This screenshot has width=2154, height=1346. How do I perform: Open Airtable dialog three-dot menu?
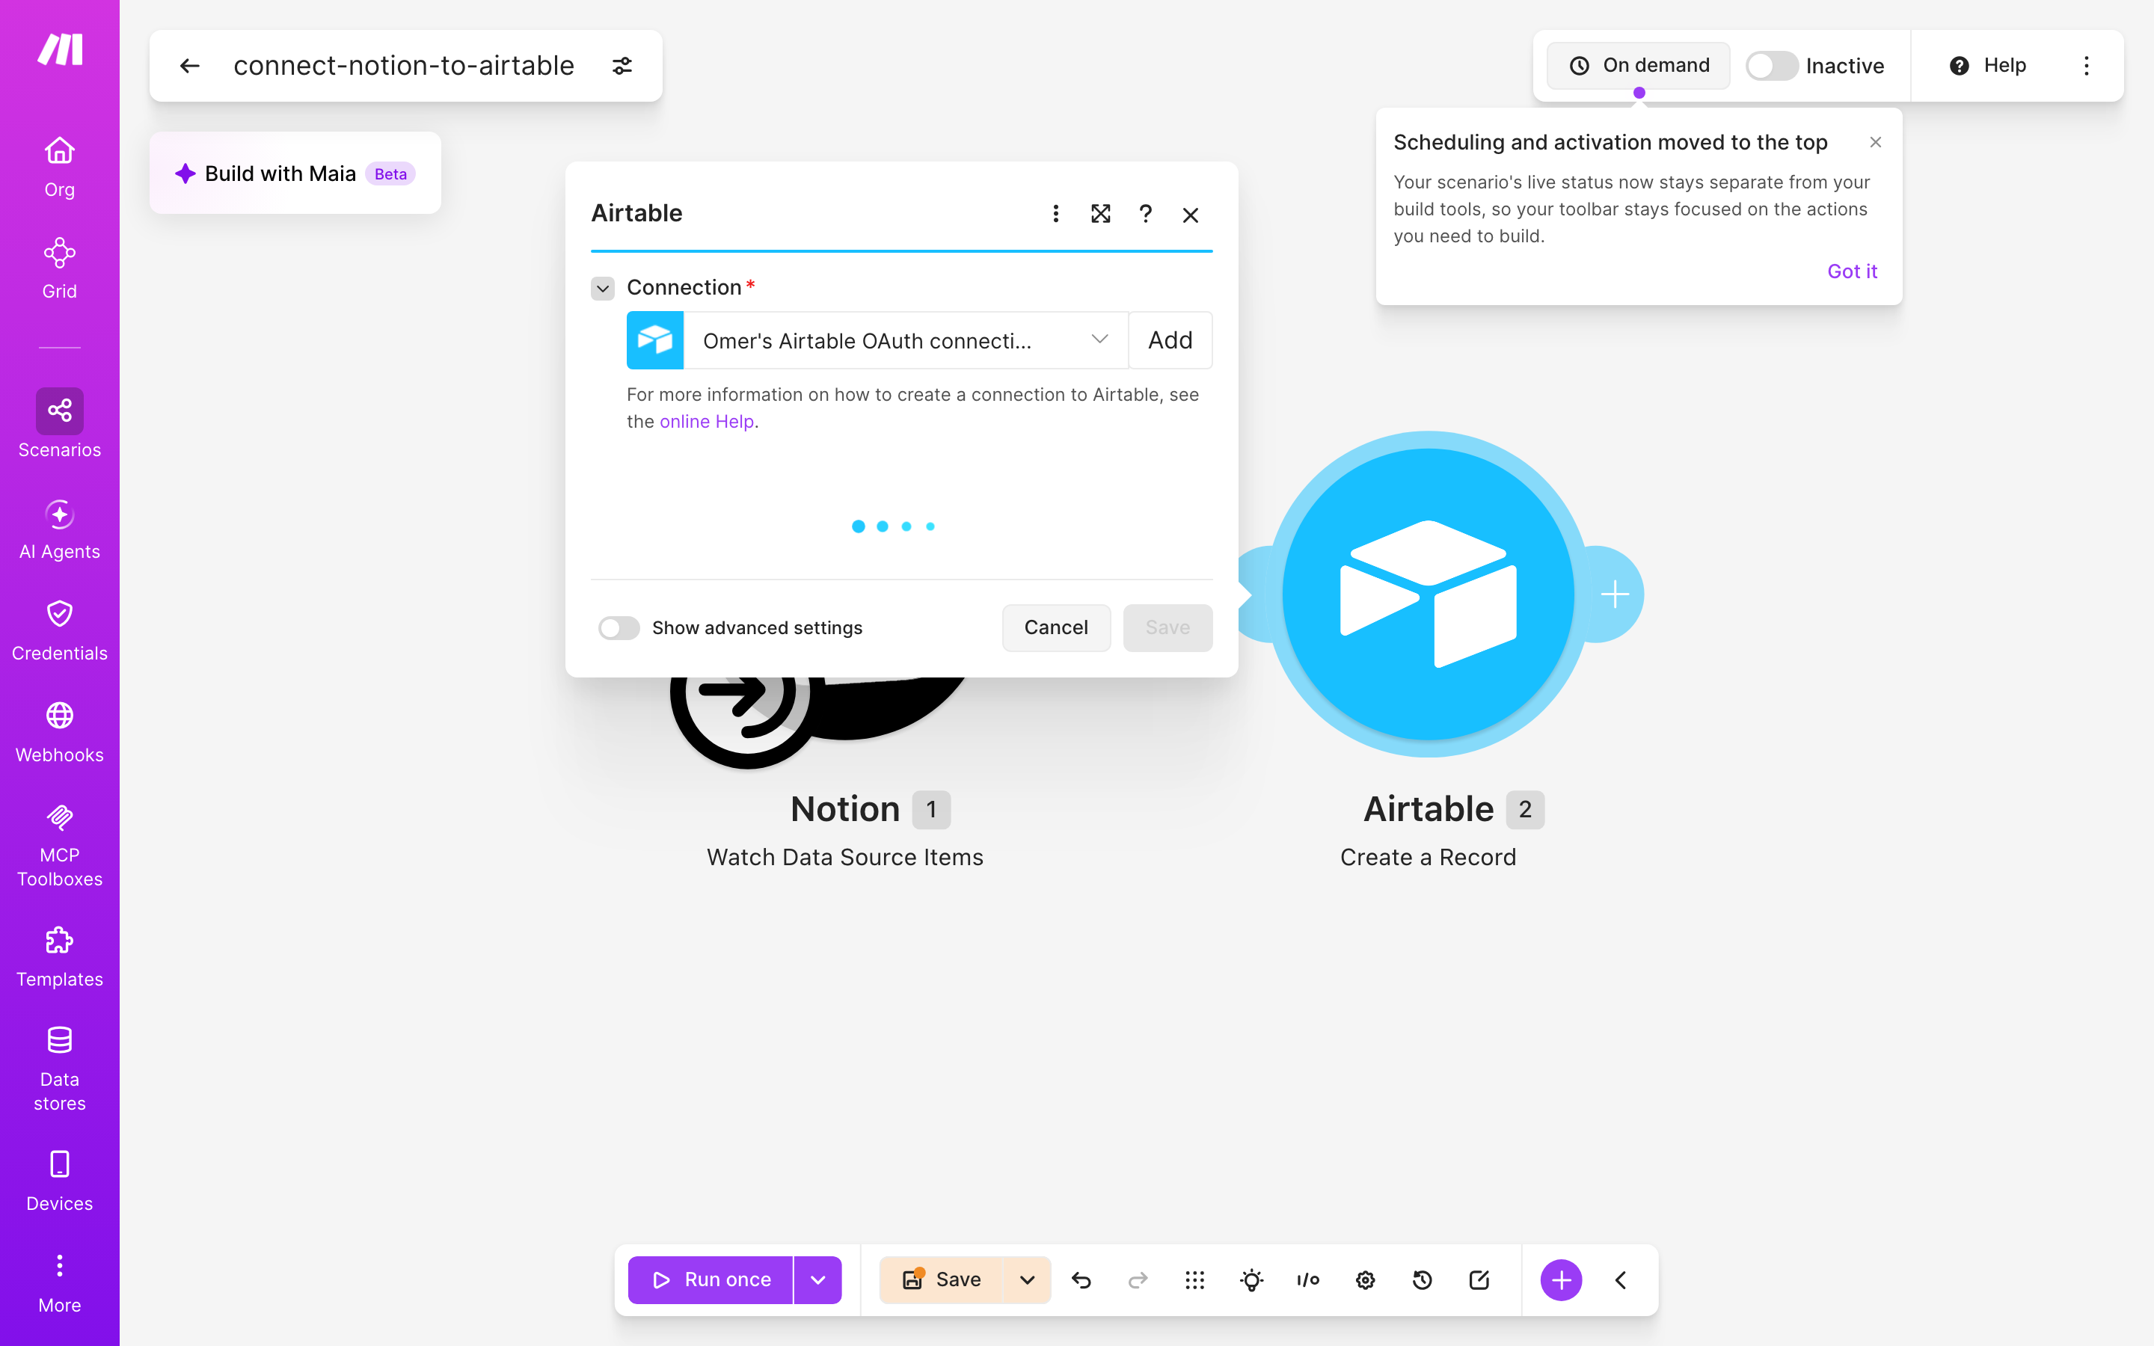click(x=1055, y=214)
